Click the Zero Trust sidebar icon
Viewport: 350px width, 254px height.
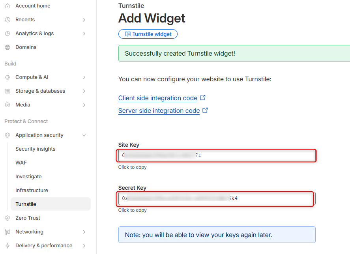[x=7, y=218]
